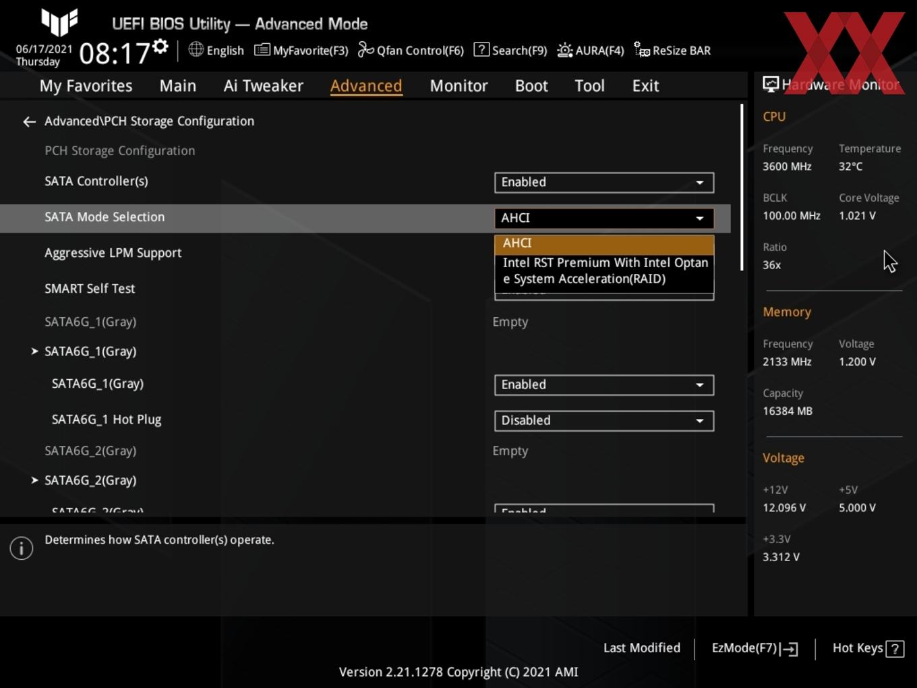Click the 08:17 clock display
The width and height of the screenshot is (917, 688).
pos(114,53)
